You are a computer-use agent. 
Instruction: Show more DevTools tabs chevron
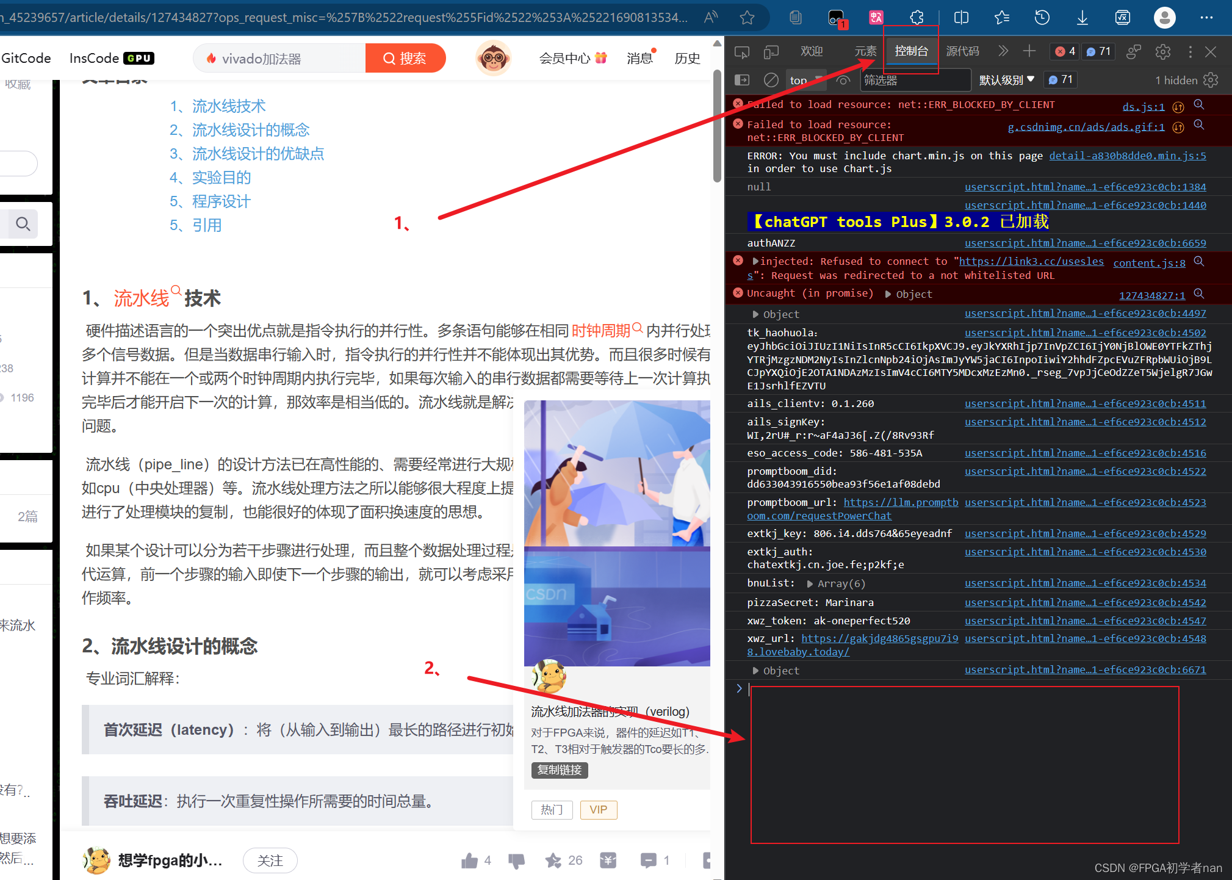[1003, 51]
